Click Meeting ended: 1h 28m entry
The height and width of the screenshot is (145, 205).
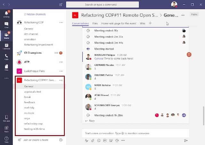109,115
